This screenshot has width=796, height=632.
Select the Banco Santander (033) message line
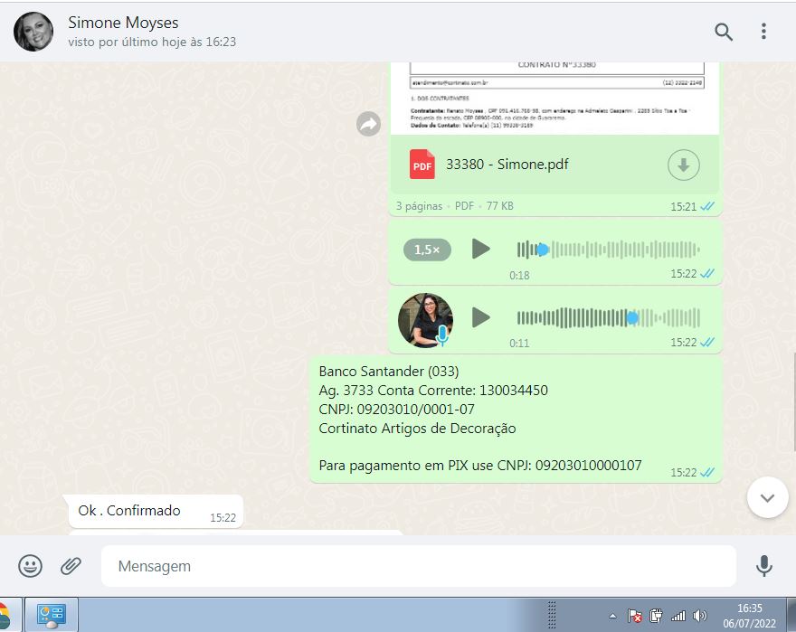389,372
